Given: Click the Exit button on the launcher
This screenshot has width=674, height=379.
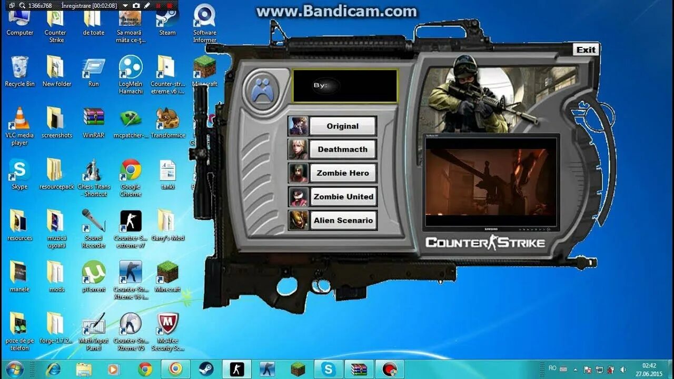Looking at the screenshot, I should point(586,50).
